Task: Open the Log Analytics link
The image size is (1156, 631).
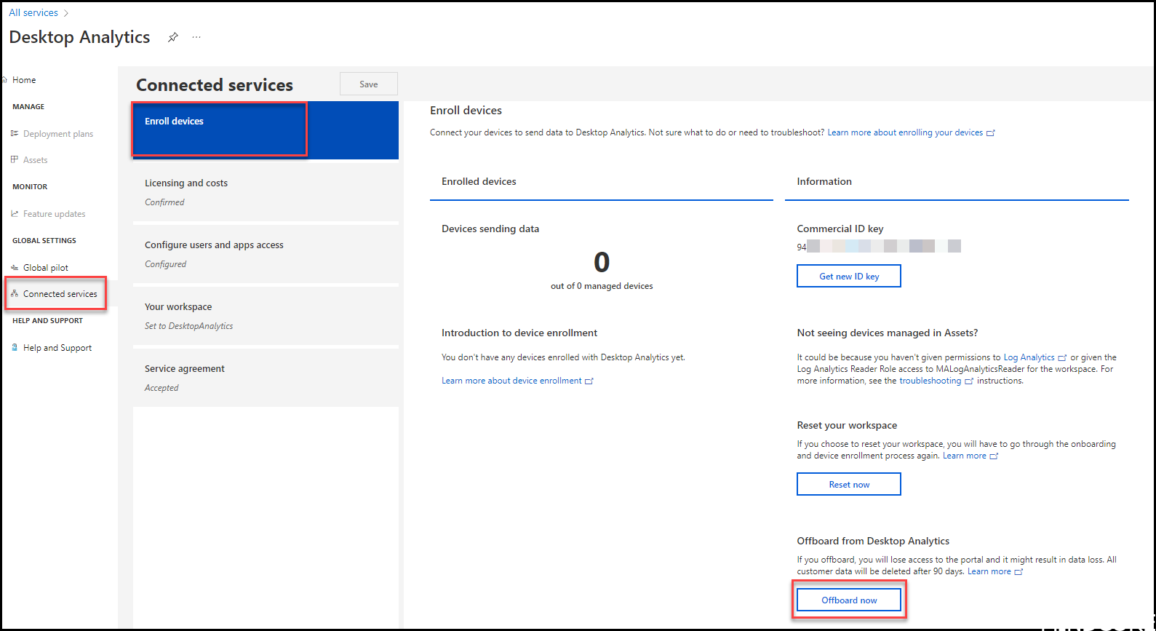Action: tap(1029, 357)
